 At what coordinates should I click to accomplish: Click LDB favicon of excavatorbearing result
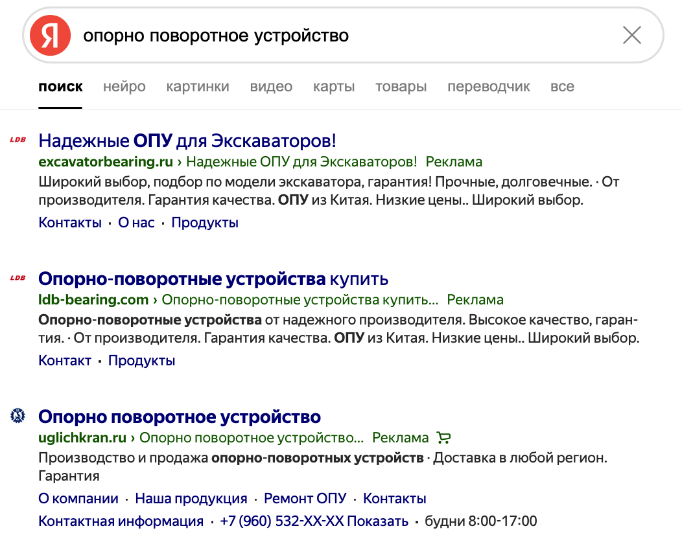tap(18, 139)
